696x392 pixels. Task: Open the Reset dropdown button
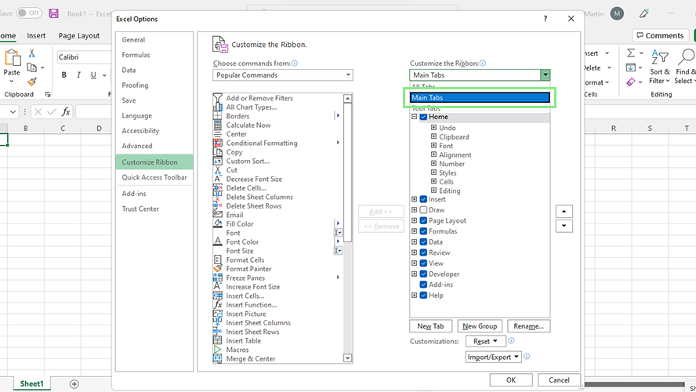486,341
